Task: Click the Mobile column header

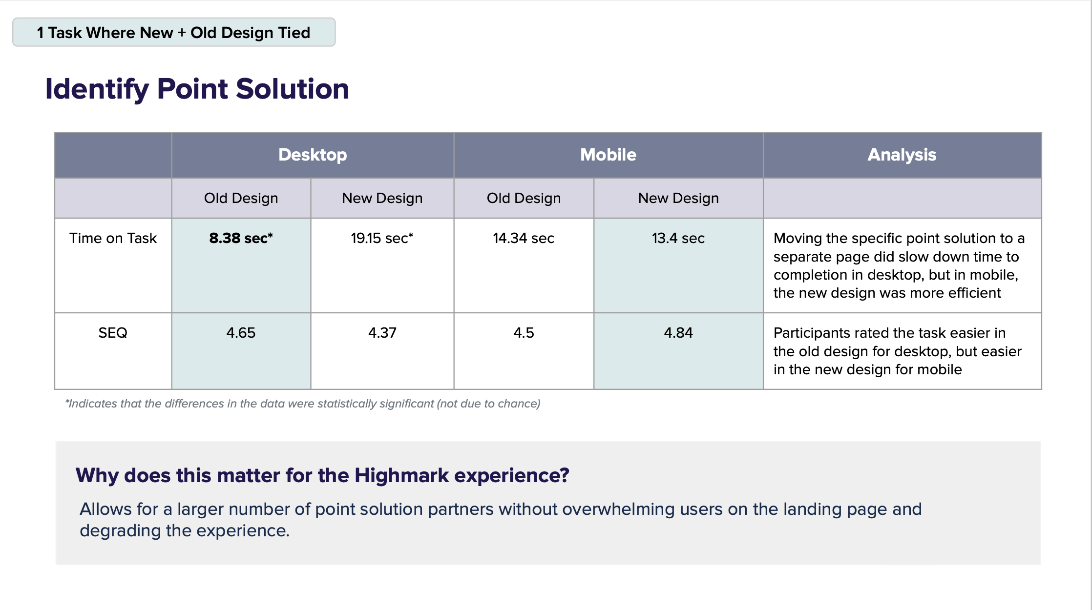Action: click(x=608, y=155)
